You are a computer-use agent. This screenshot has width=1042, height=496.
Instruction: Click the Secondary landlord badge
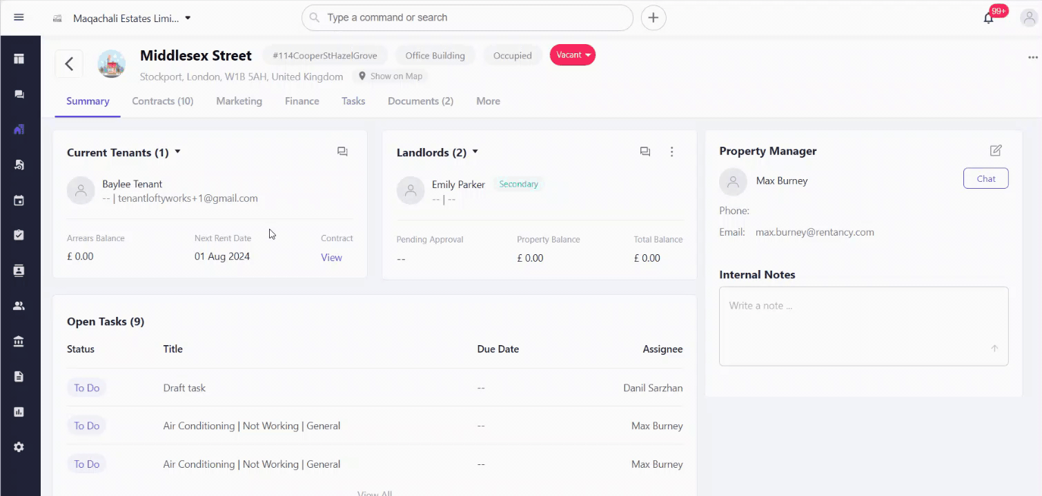(x=518, y=184)
